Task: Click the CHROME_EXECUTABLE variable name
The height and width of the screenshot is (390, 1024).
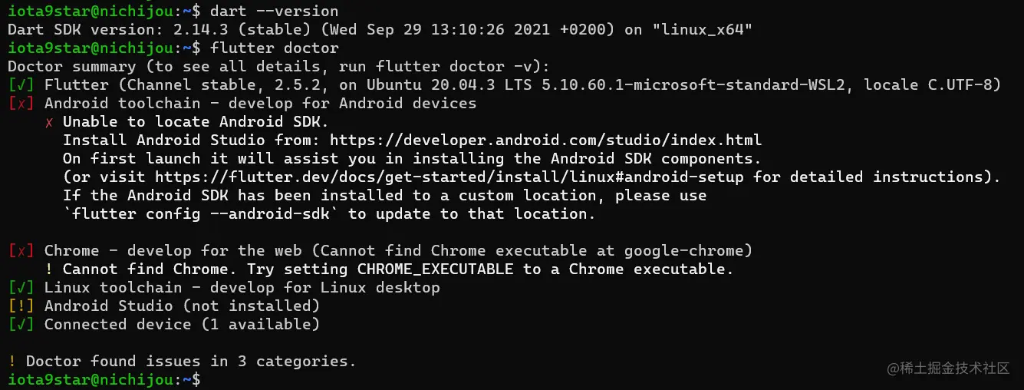Action: [x=436, y=269]
